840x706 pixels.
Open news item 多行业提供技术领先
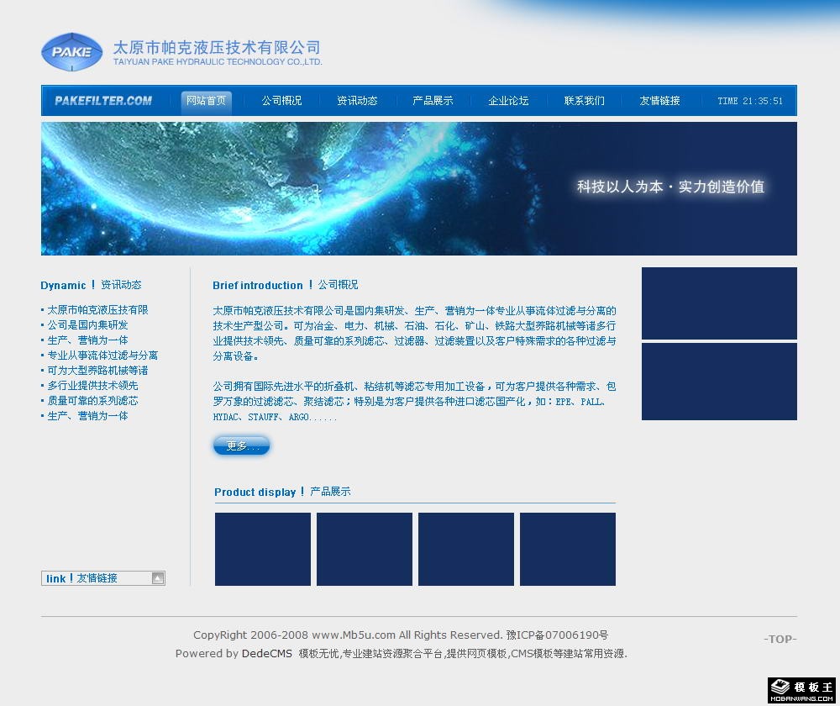coord(92,385)
